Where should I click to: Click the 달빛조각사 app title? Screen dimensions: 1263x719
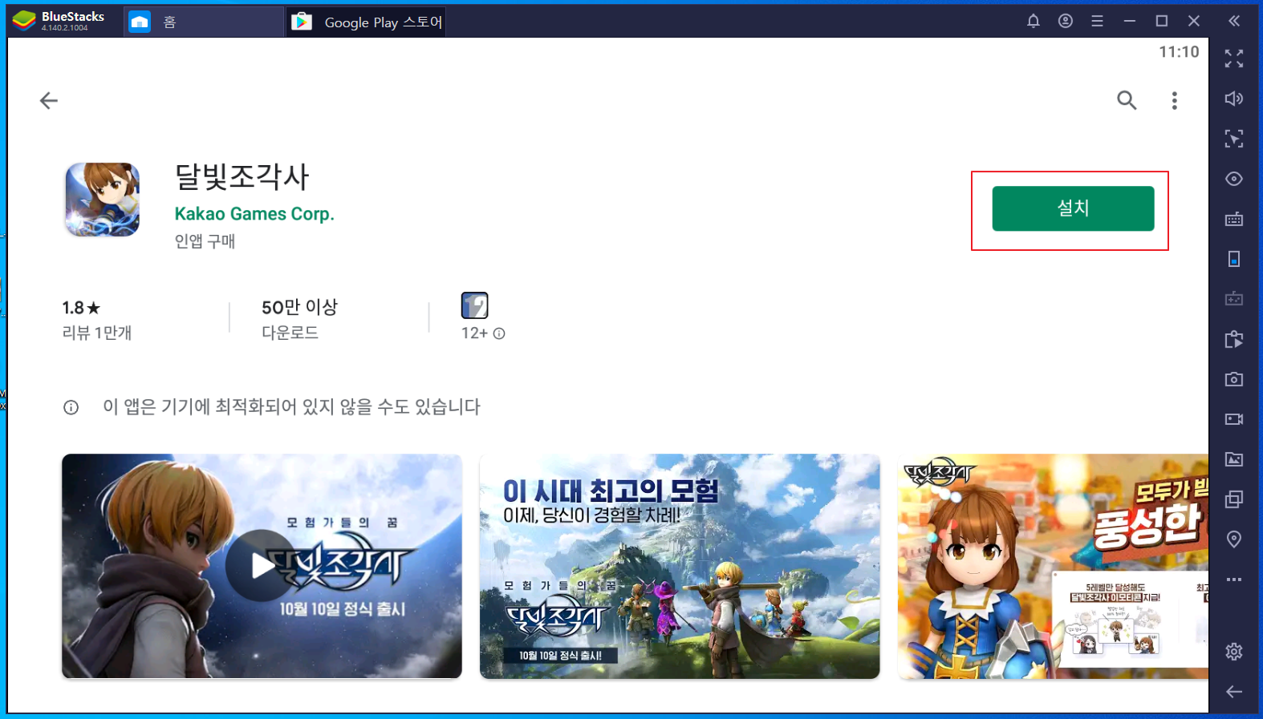pos(242,177)
